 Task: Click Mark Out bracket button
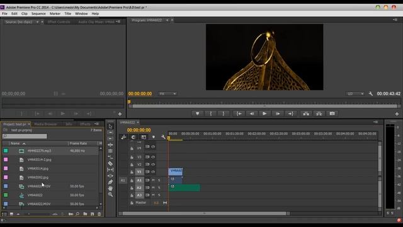pos(223,113)
